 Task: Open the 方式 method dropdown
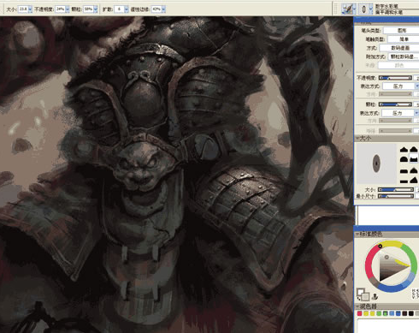click(x=399, y=48)
